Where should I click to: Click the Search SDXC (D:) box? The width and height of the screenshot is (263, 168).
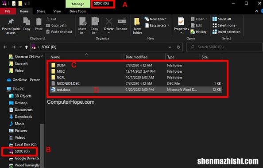tap(224, 47)
